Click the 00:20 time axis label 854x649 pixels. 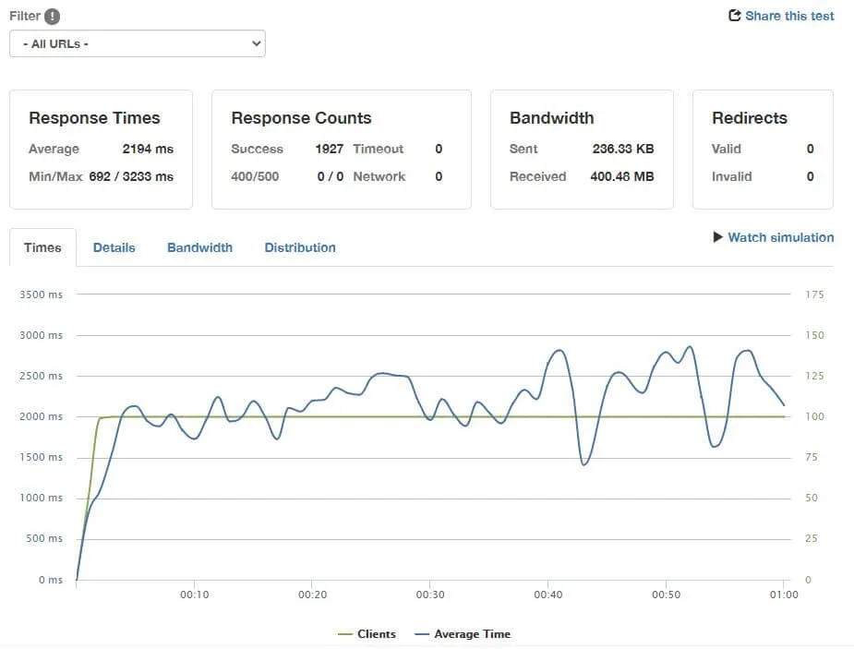(x=313, y=595)
